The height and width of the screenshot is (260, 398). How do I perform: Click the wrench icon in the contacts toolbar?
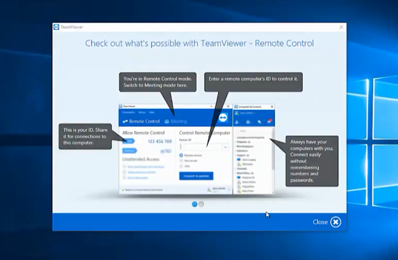(259, 122)
